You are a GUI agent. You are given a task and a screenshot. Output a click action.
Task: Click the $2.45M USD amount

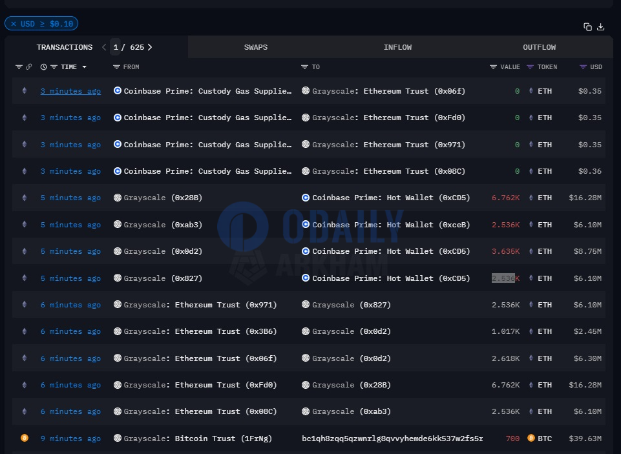[x=587, y=331]
